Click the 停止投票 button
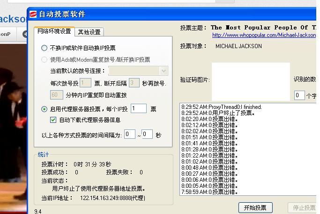Viewport: 320px width, 214px height. pyautogui.click(x=304, y=207)
